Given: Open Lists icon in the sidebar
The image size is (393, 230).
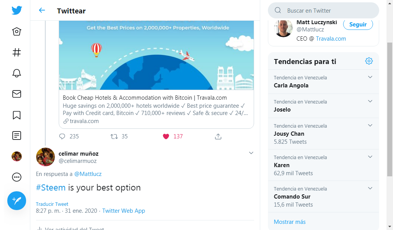Looking at the screenshot, I should click(17, 135).
